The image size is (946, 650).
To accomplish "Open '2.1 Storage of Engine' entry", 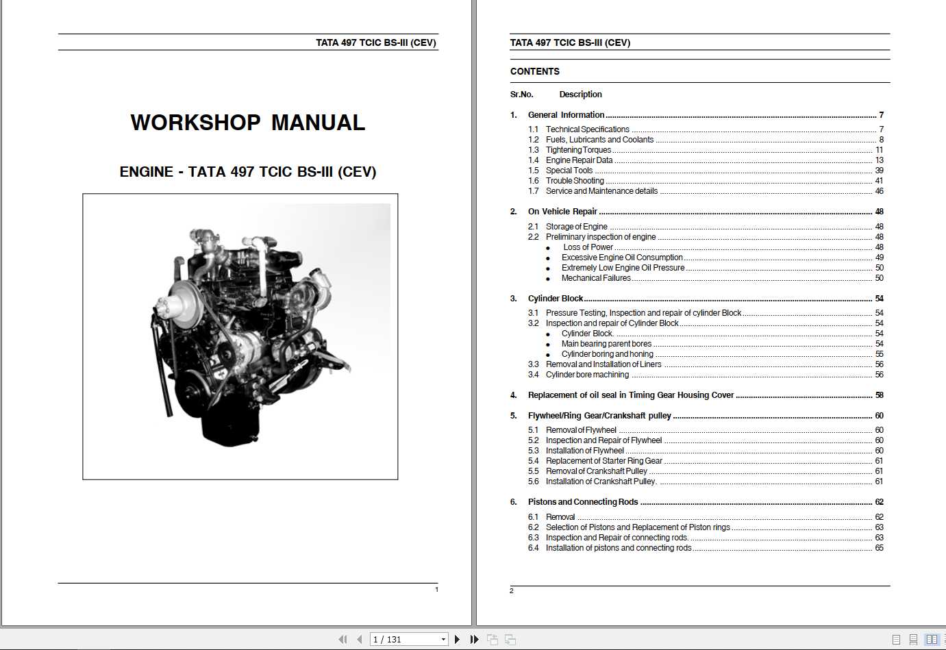I will click(706, 227).
